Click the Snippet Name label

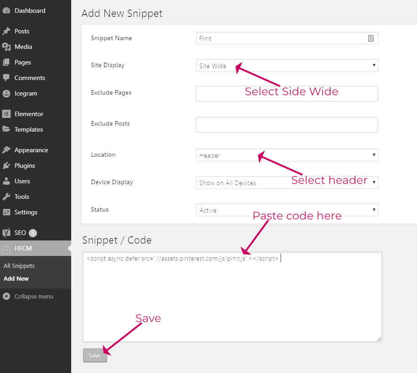coord(111,38)
